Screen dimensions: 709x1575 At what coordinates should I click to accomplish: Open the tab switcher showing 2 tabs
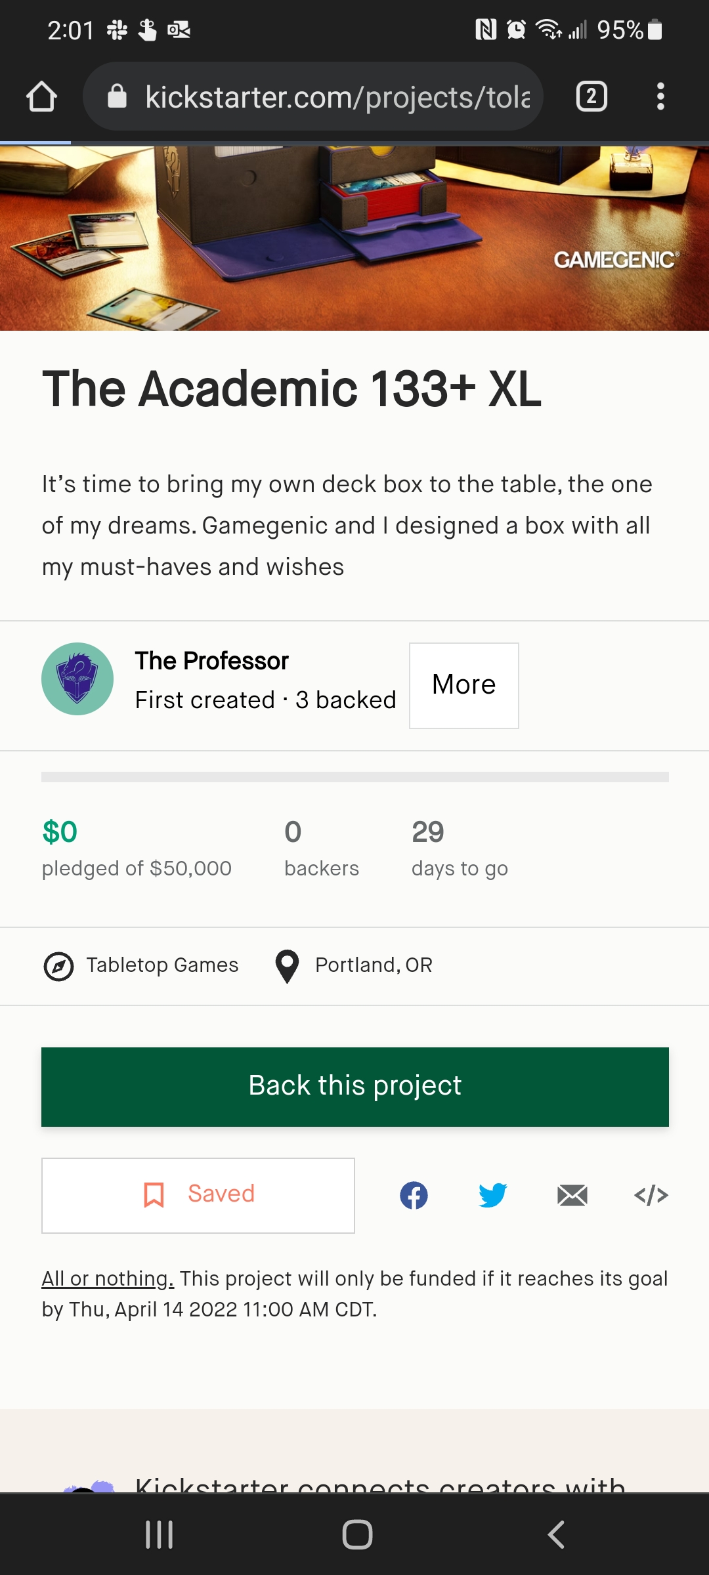click(x=591, y=96)
